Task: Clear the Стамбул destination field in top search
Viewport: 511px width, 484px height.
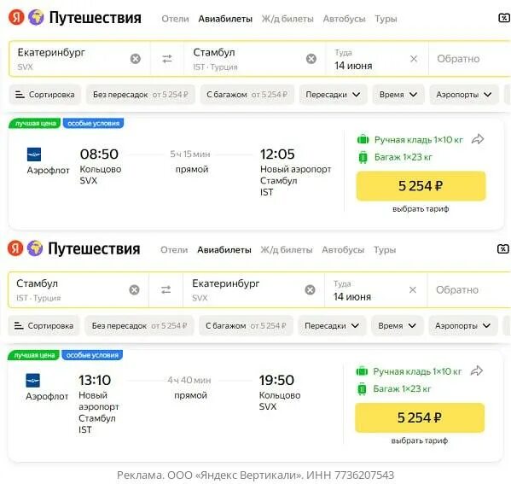Action: (x=311, y=59)
